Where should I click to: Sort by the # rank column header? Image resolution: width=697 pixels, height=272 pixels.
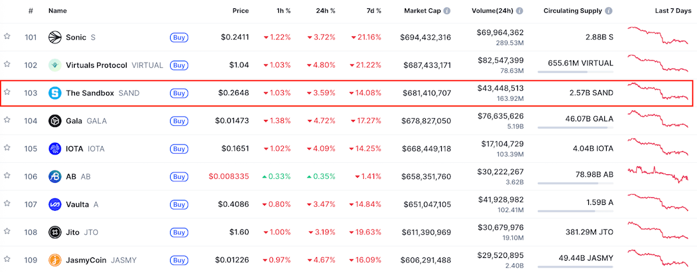click(x=31, y=11)
